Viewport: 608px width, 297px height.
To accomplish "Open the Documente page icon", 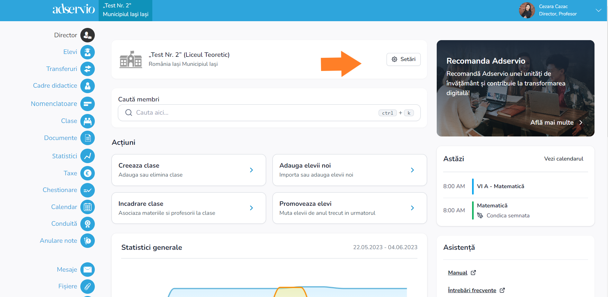I will (x=87, y=138).
